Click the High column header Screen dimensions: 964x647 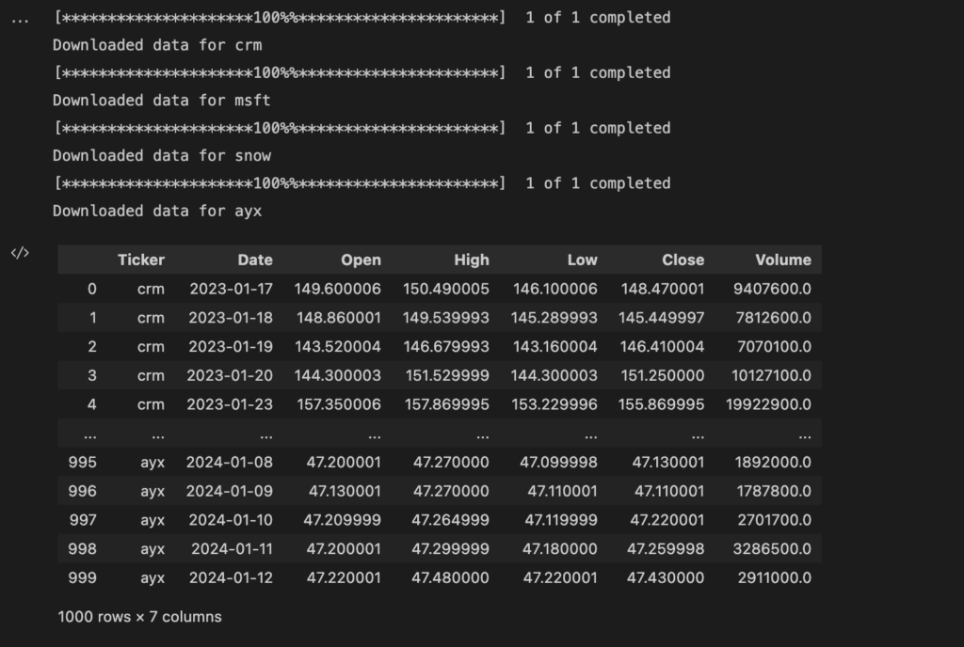(x=471, y=260)
